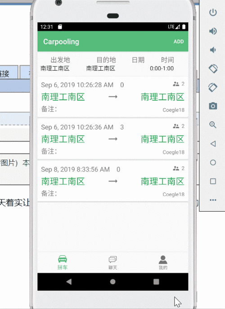Select the 出发地 filter
Screen dimensions: 225x309
[55, 64]
